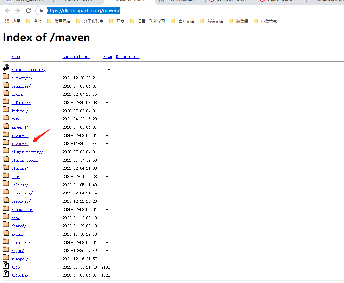Click the browser forward arrow
344x283 pixels.
(18, 11)
